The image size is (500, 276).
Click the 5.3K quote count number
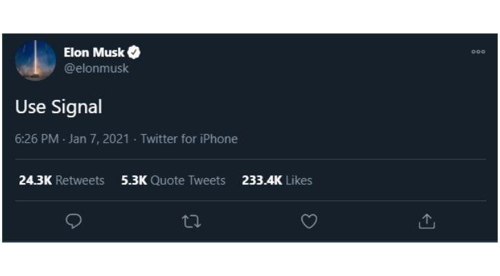pos(134,180)
